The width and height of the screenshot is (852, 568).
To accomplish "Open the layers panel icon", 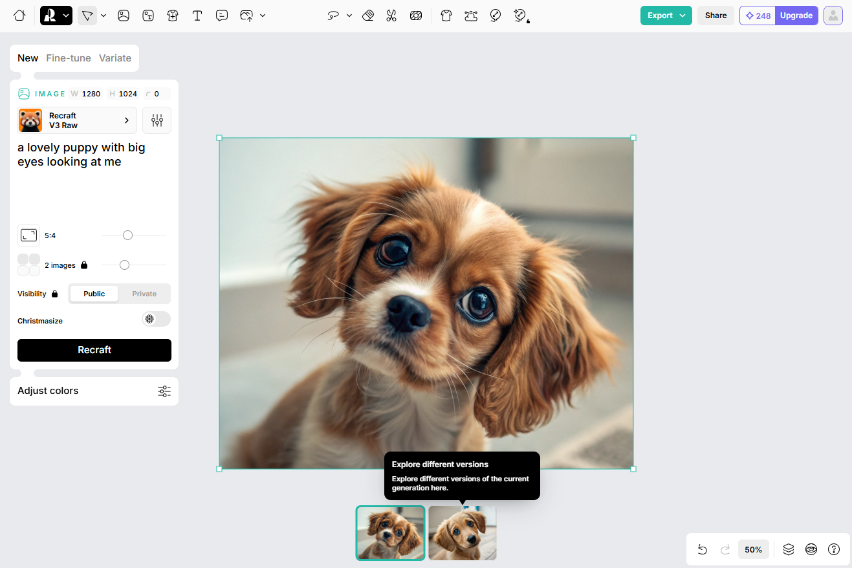I will click(789, 550).
